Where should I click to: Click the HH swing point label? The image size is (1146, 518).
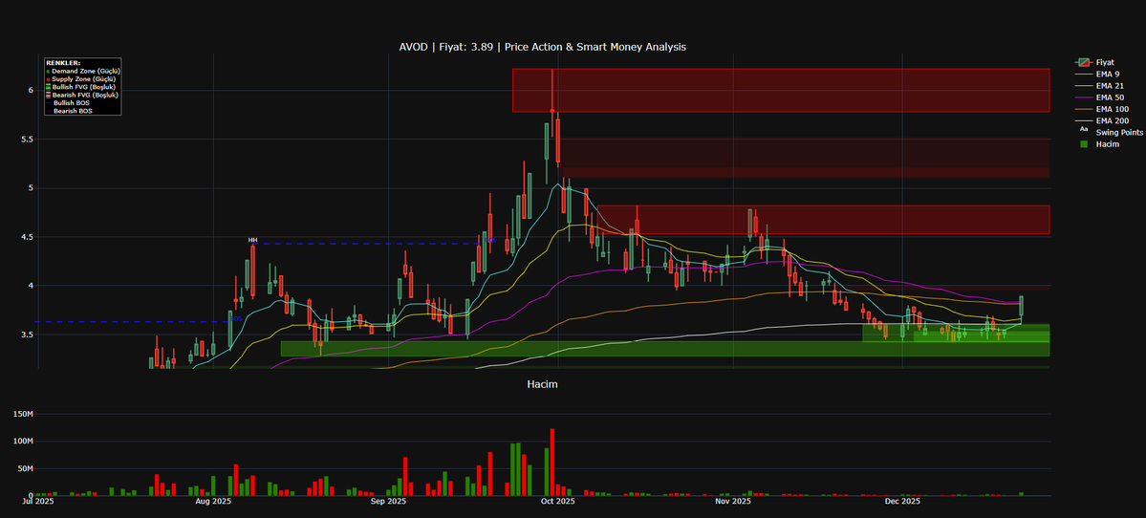(x=253, y=240)
